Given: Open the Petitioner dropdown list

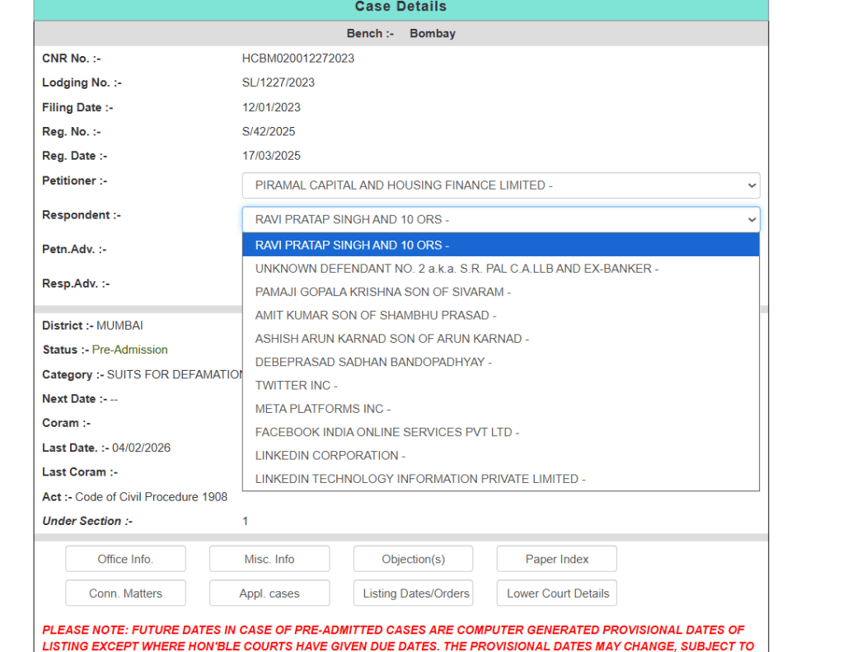Looking at the screenshot, I should point(500,185).
